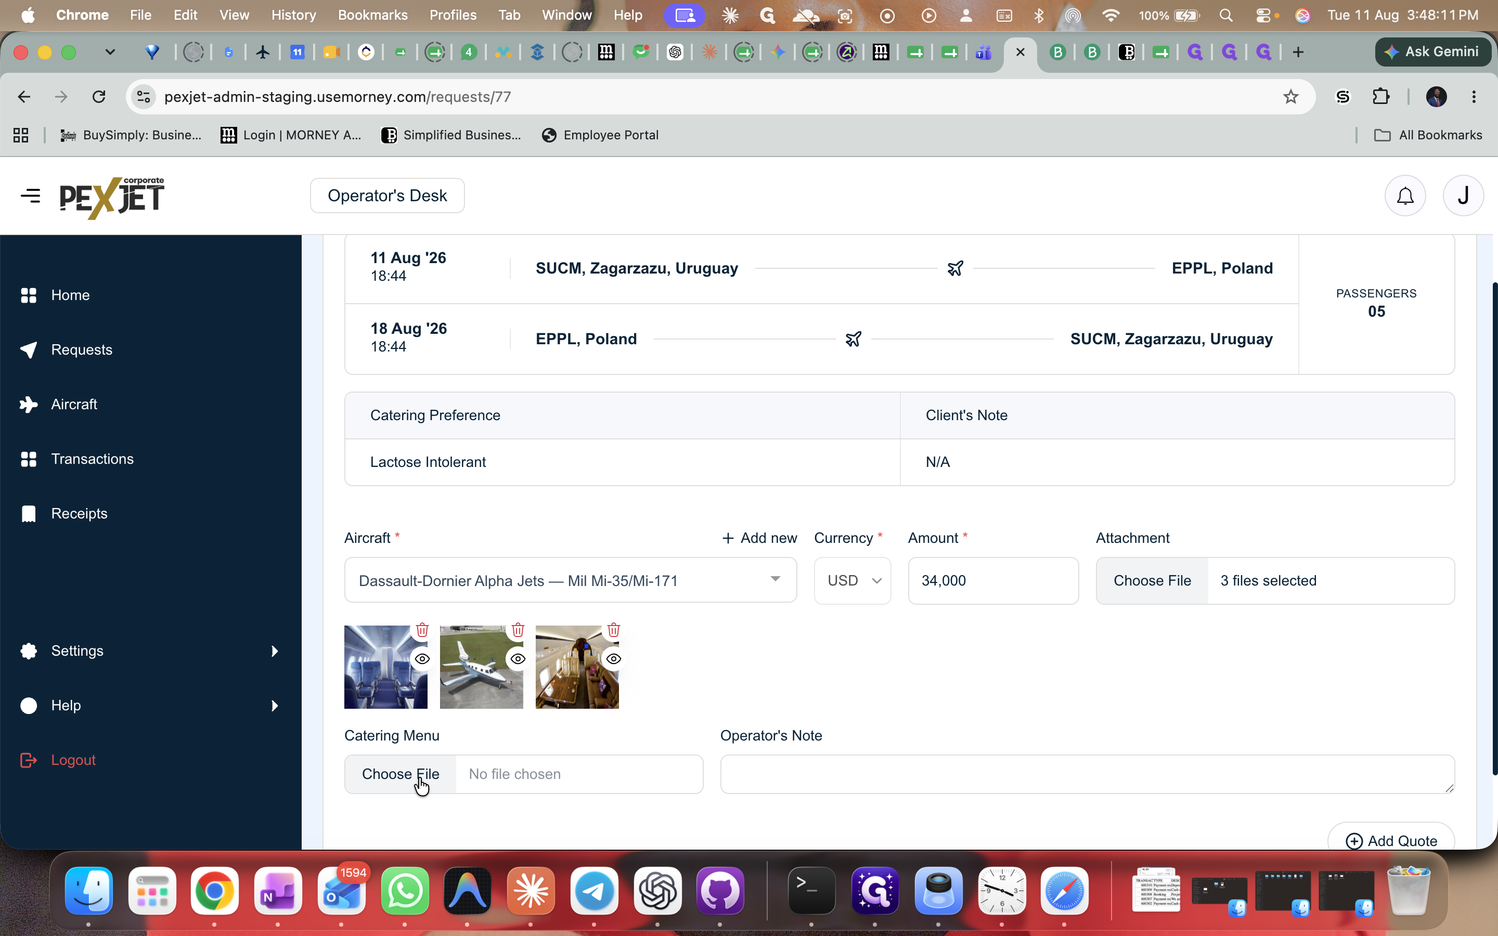The height and width of the screenshot is (936, 1498).
Task: Open the Chrome extensions puzzle icon
Action: [1380, 97]
